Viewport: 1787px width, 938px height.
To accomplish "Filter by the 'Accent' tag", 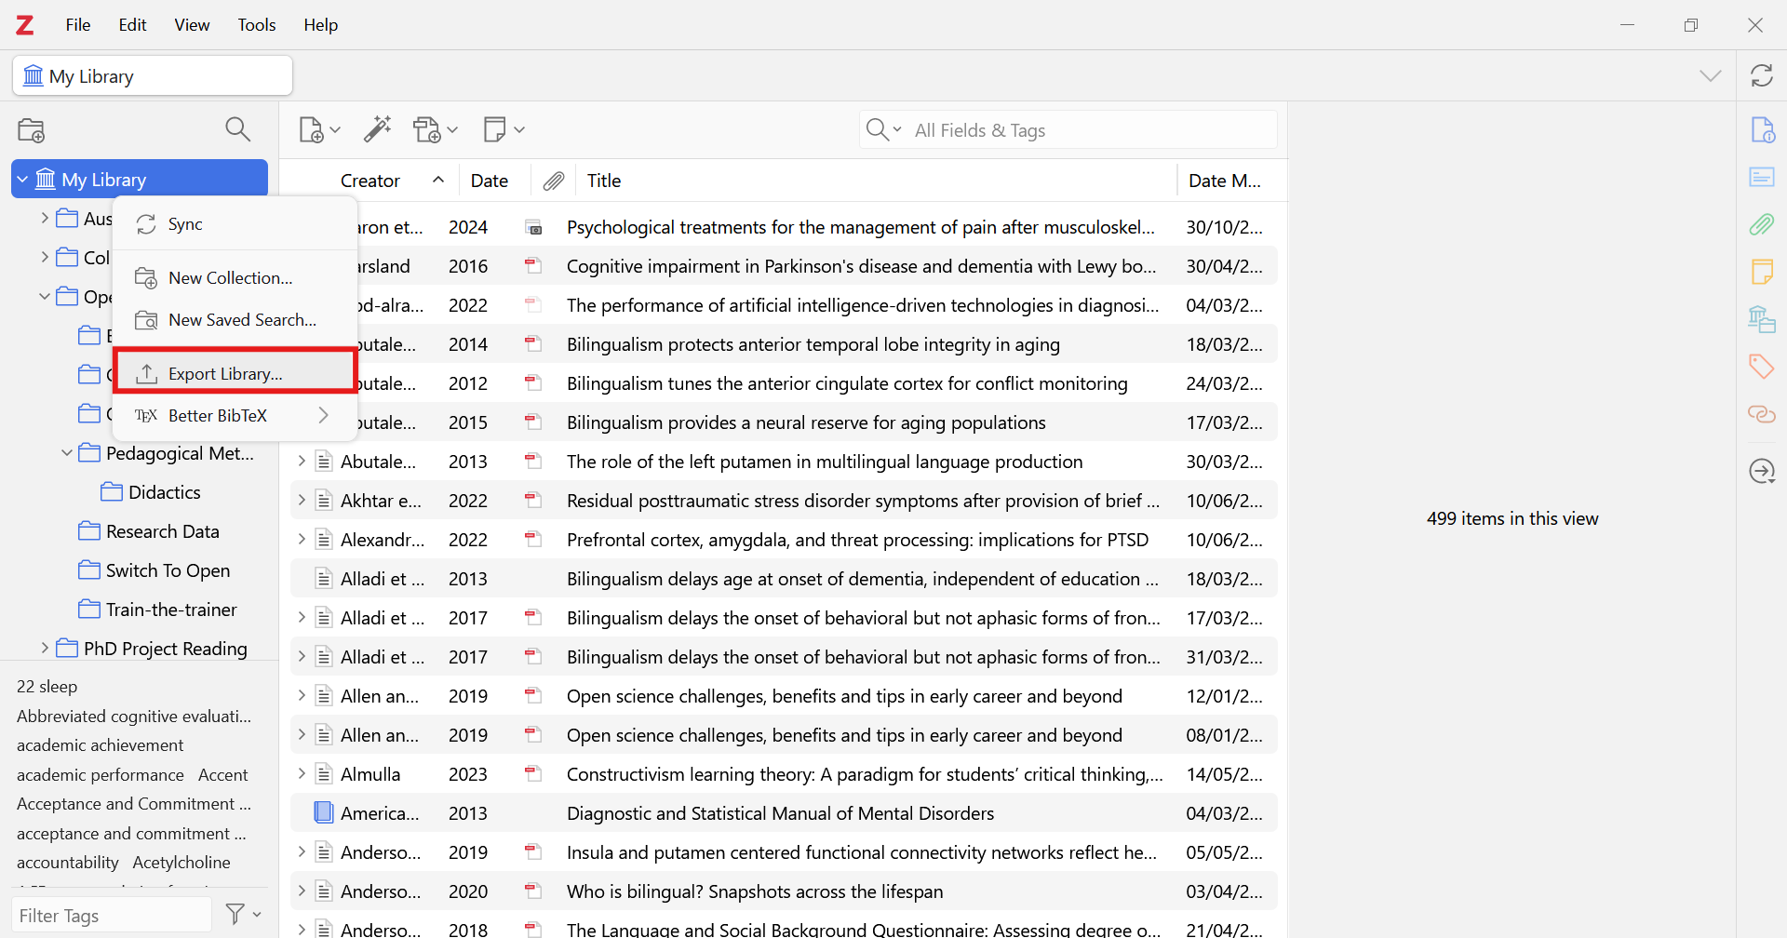I will (x=222, y=775).
